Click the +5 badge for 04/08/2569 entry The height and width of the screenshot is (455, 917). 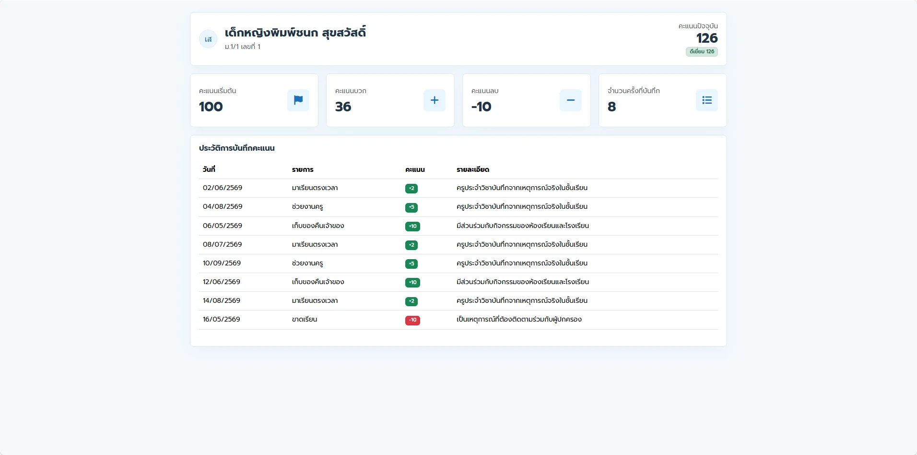click(x=411, y=207)
